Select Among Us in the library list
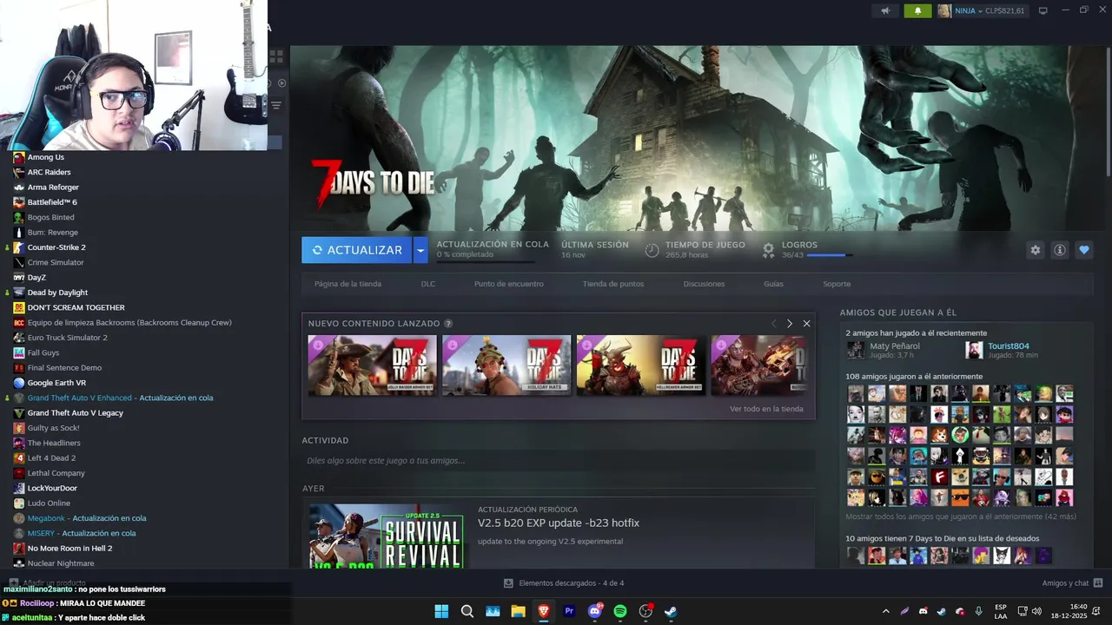1112x625 pixels. (x=46, y=157)
